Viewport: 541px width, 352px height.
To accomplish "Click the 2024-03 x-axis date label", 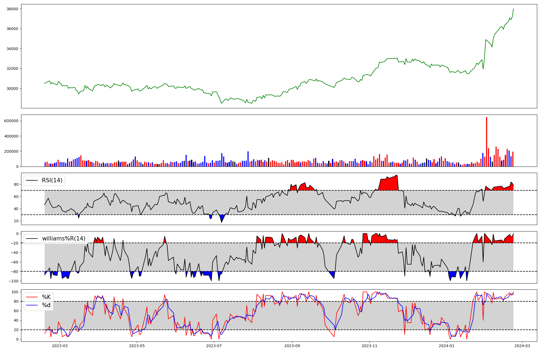I will pyautogui.click(x=522, y=346).
